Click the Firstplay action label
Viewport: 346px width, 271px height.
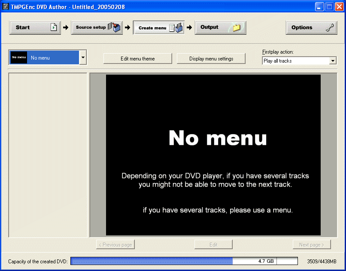[278, 52]
